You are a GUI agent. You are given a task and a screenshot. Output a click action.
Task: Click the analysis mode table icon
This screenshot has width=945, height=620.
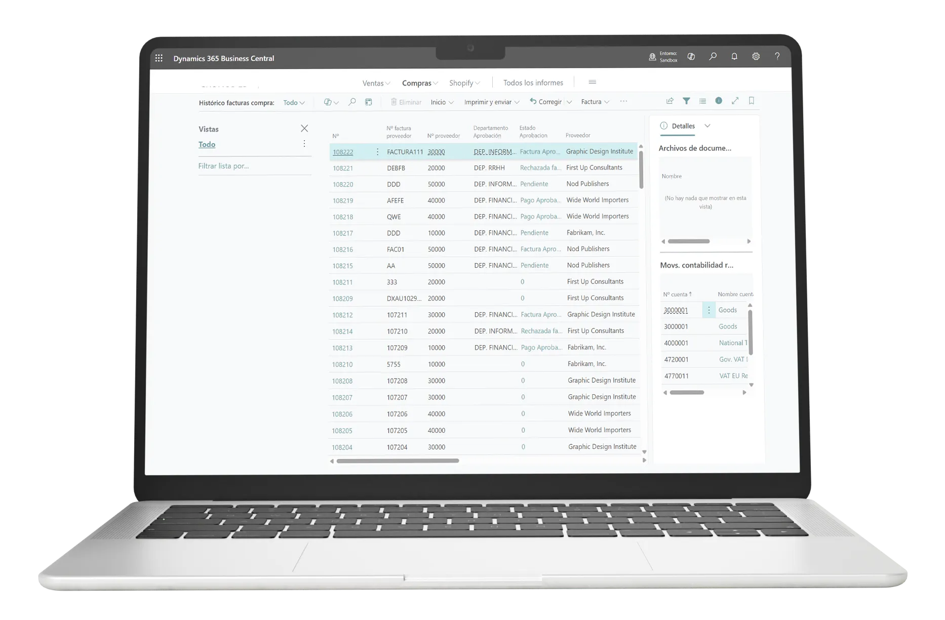[369, 102]
